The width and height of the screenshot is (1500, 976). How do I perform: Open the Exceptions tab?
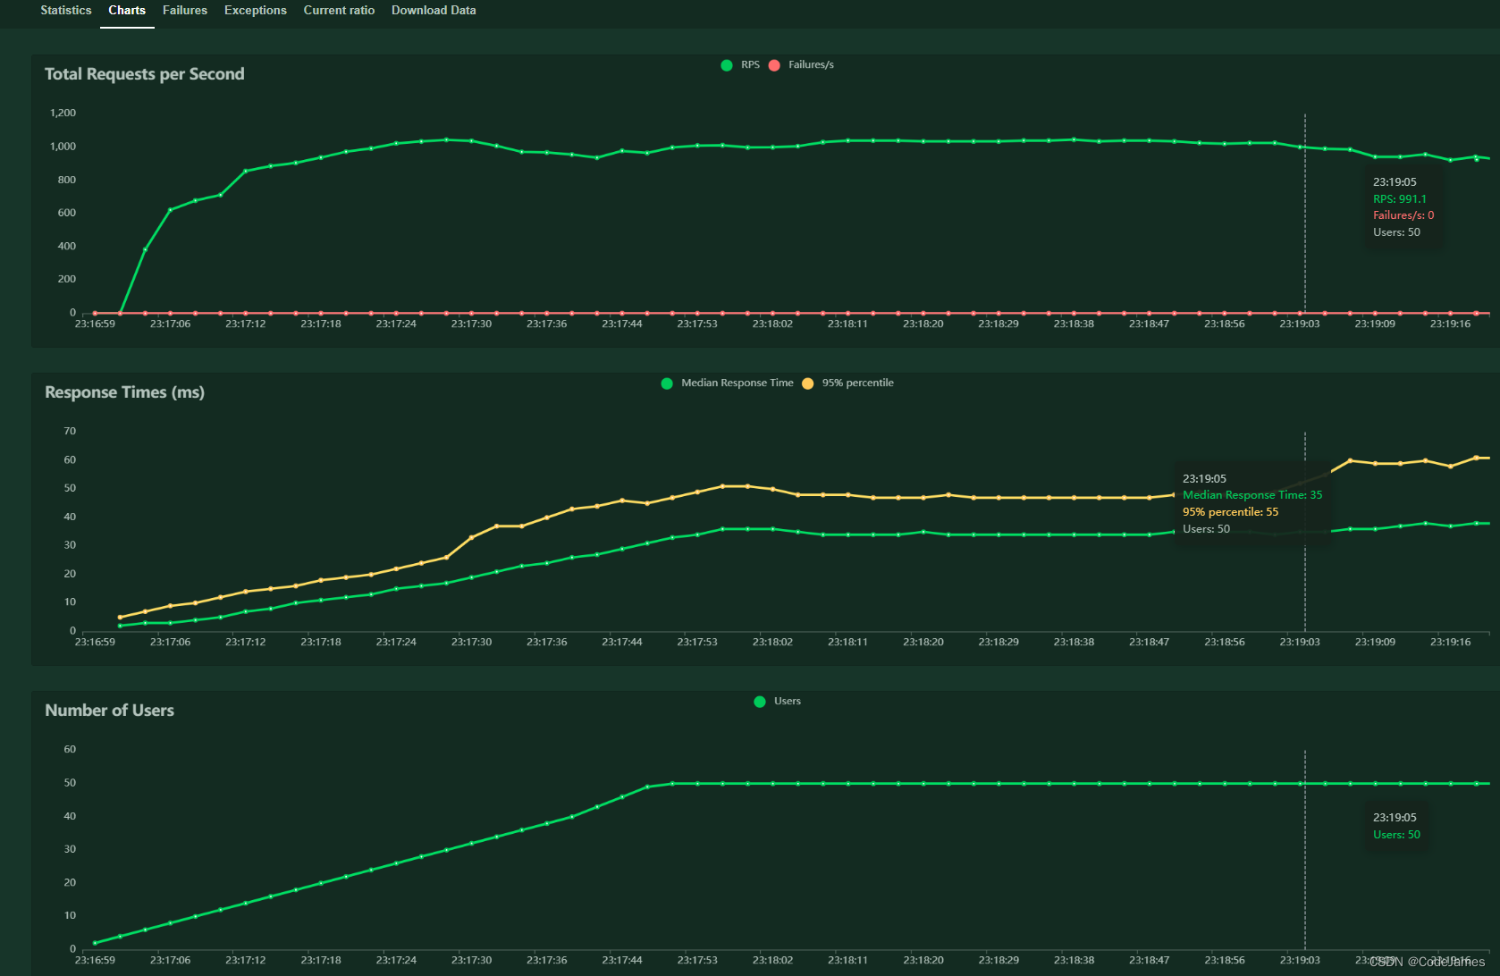[x=256, y=11]
